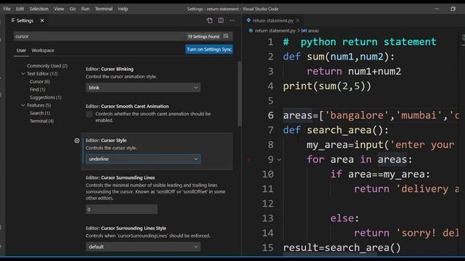Select Search (1) category
465x261 pixels.
point(40,113)
